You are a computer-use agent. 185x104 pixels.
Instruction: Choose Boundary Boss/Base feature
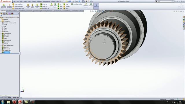tap(18, 9)
